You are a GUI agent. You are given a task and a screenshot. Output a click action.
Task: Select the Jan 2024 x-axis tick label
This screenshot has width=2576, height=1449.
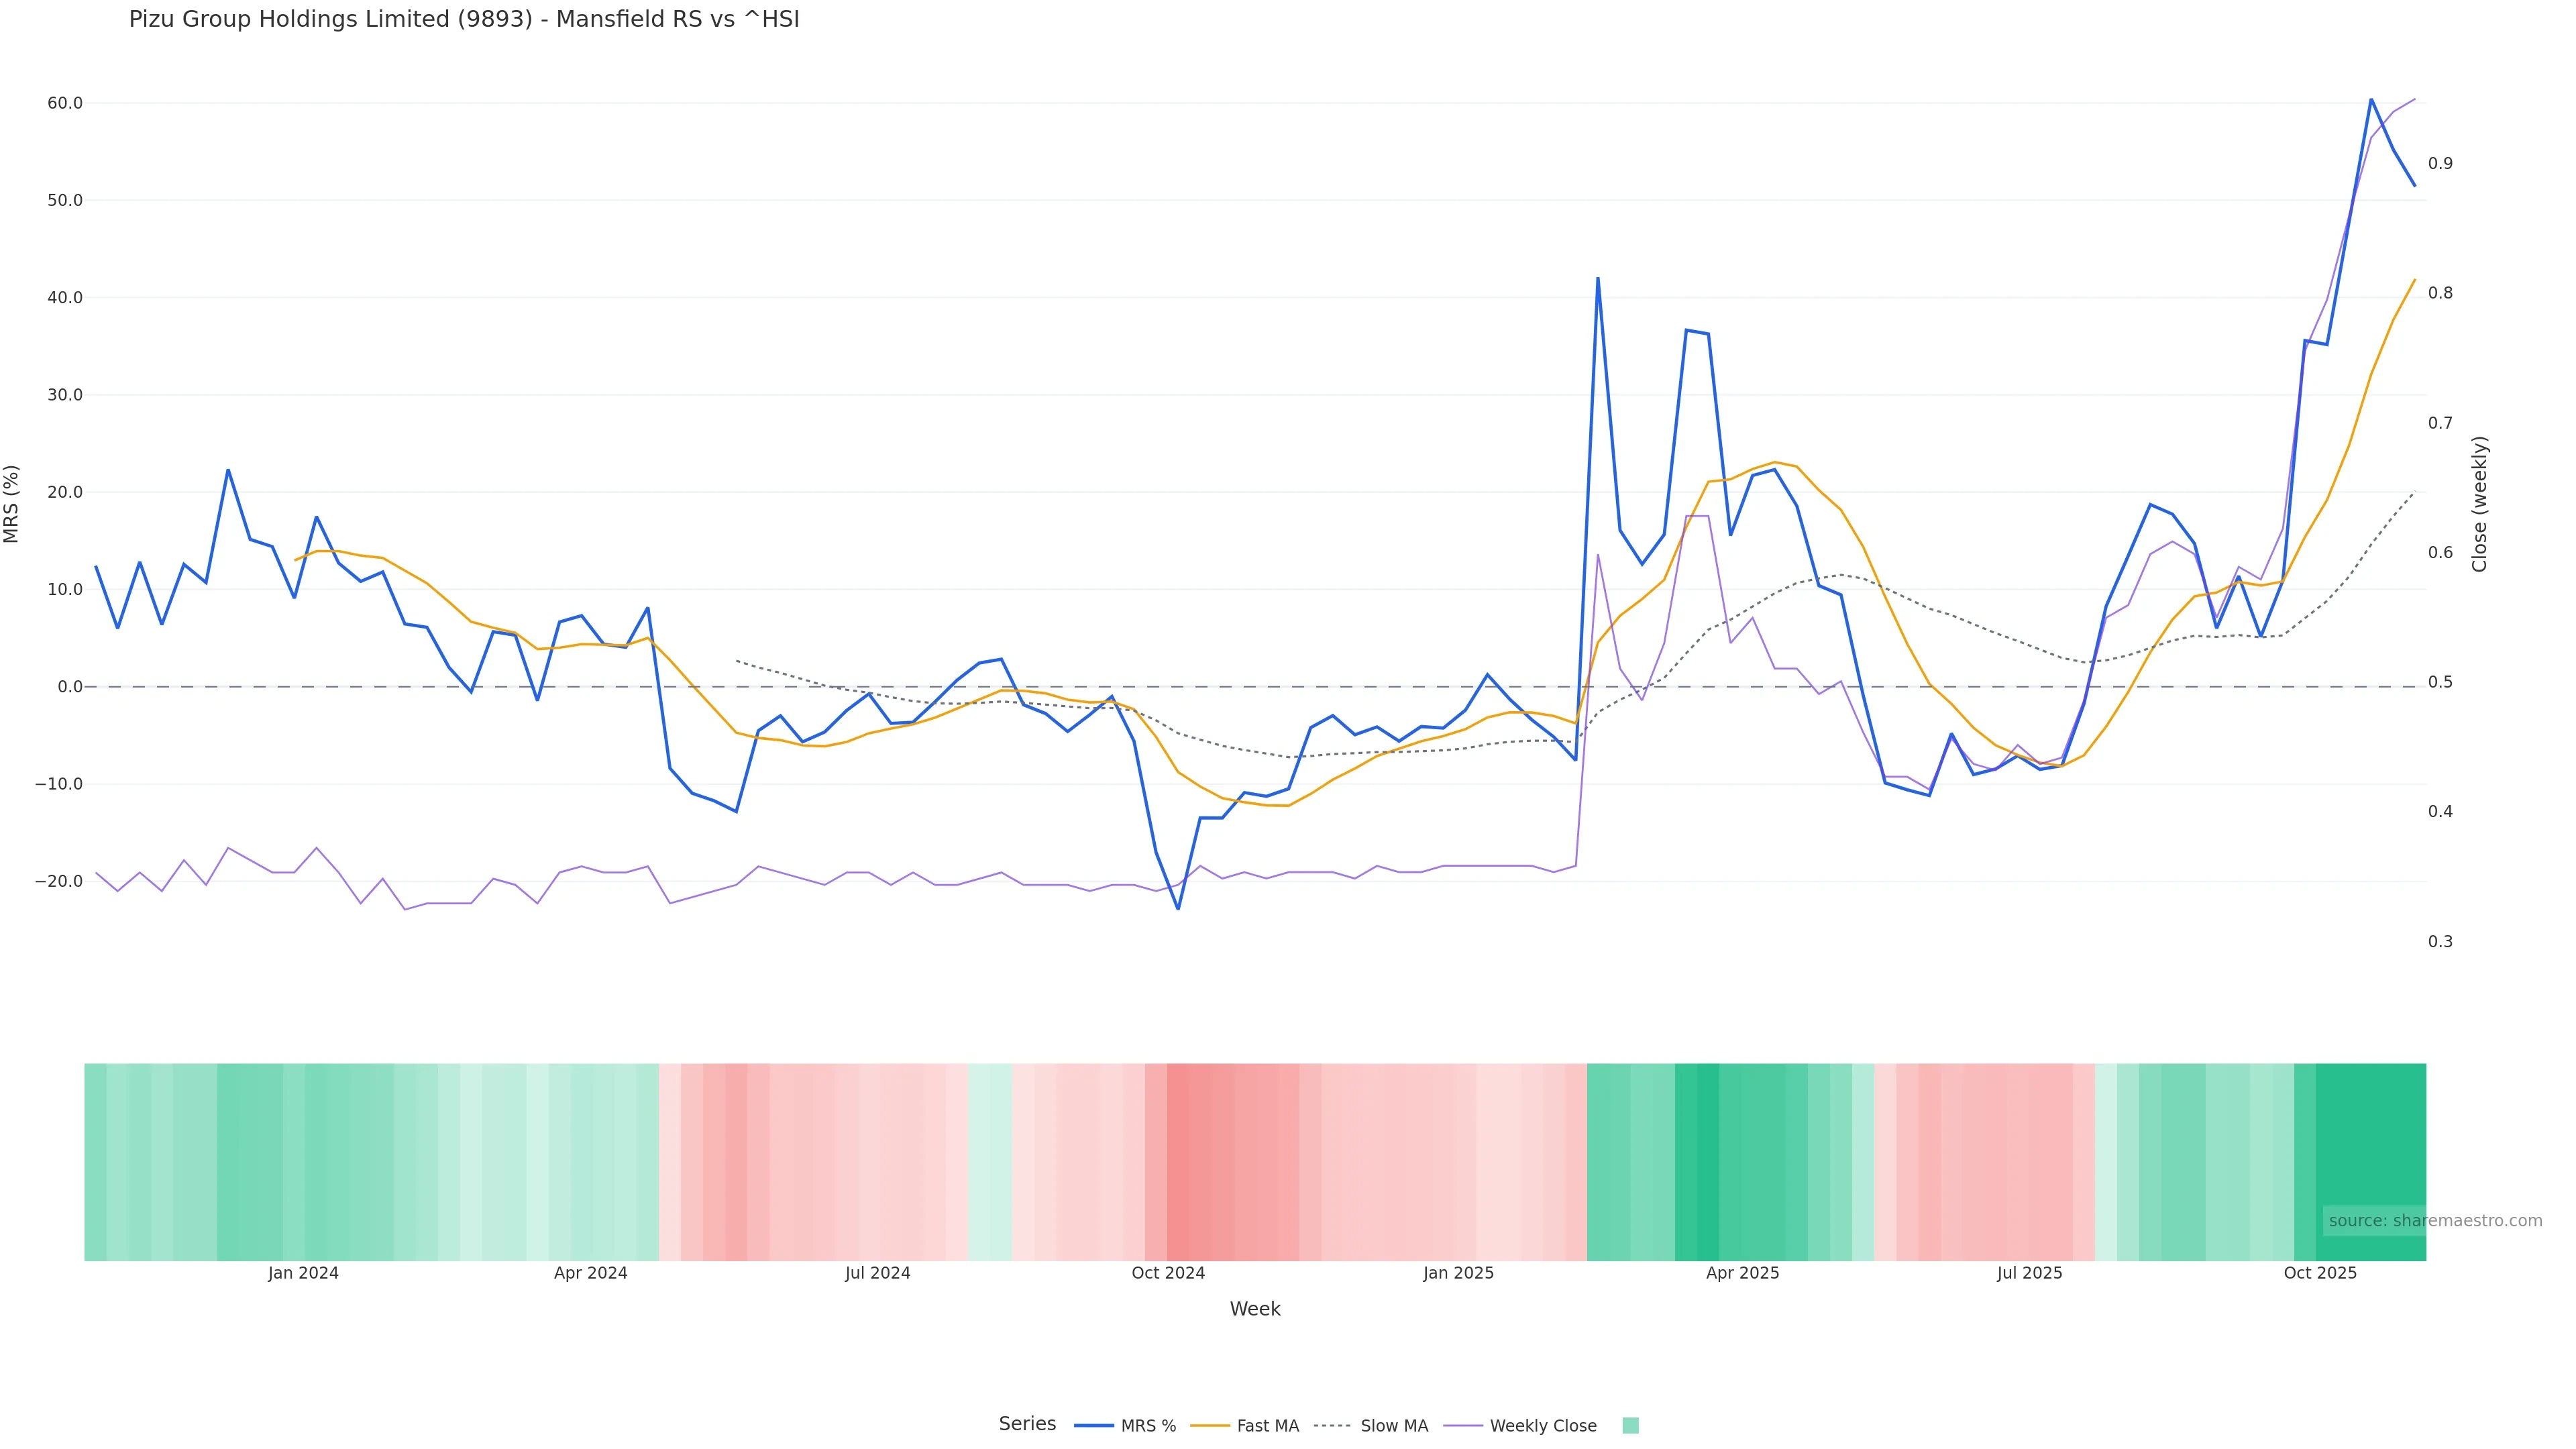(x=303, y=1273)
